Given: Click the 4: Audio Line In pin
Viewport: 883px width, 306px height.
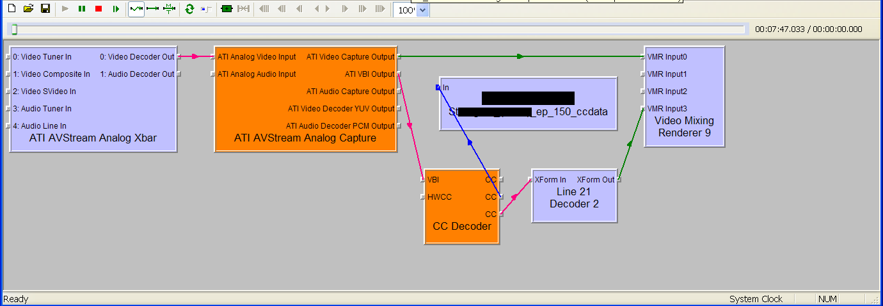Looking at the screenshot, I should point(40,126).
